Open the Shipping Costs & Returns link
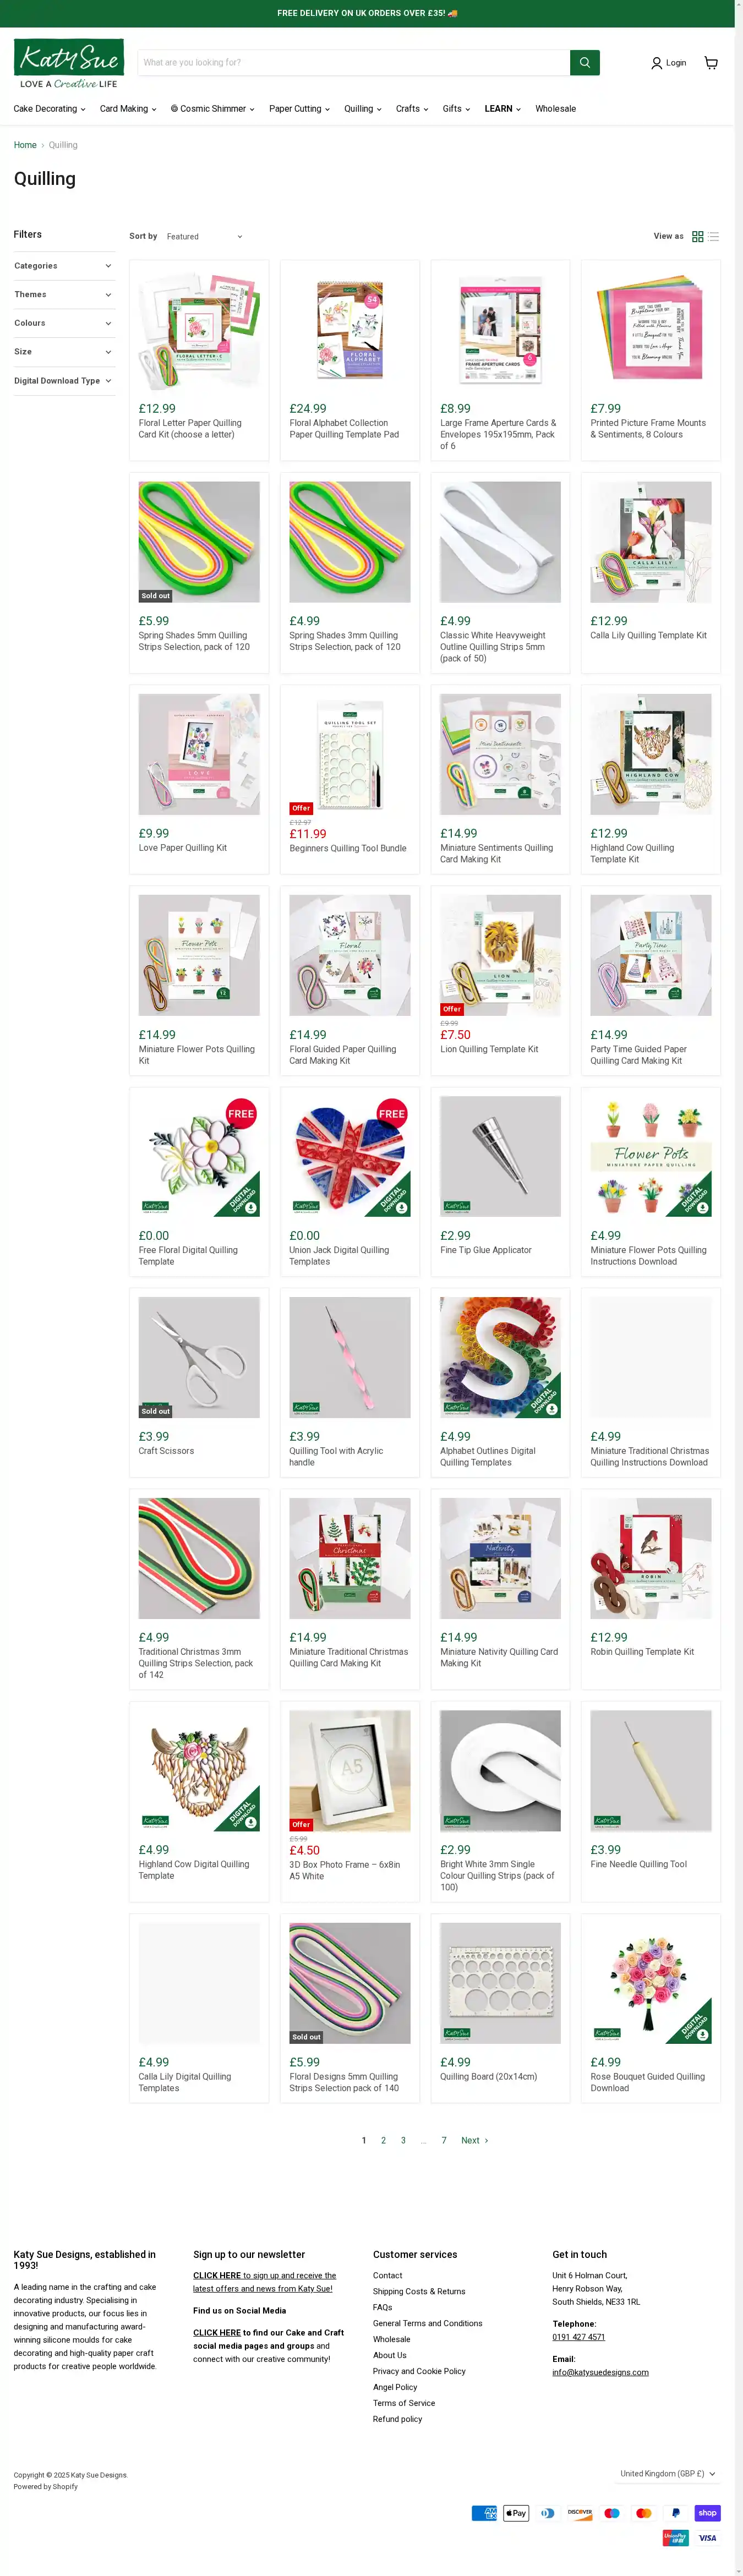743x2576 pixels. coord(419,2291)
